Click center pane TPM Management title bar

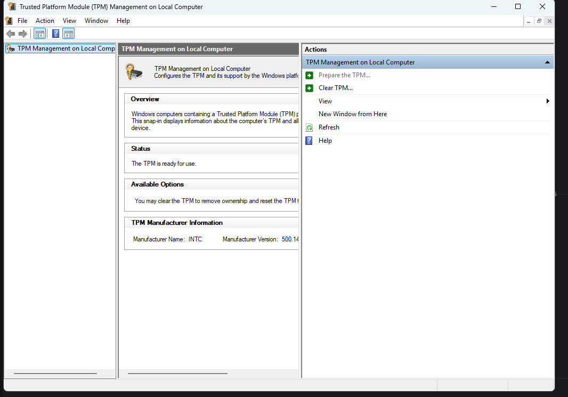point(209,49)
